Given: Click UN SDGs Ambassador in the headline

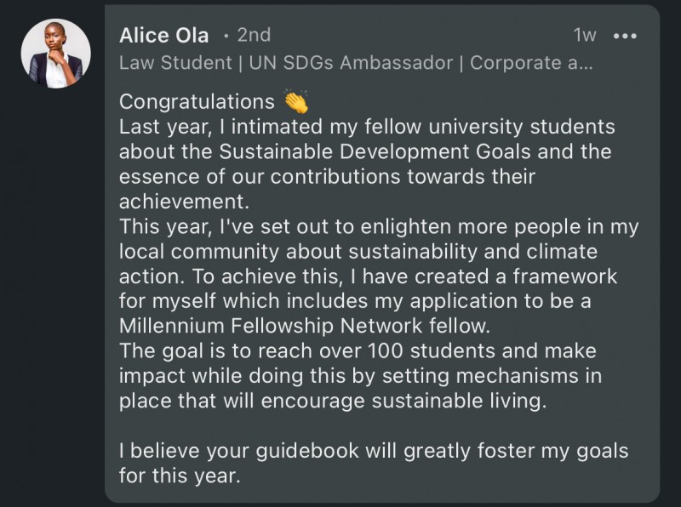Looking at the screenshot, I should point(351,63).
